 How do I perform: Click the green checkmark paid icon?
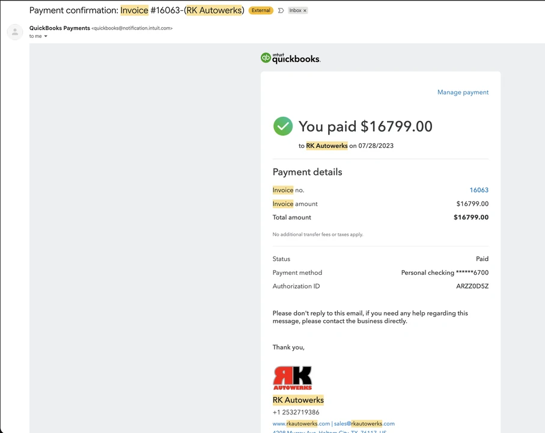point(283,126)
